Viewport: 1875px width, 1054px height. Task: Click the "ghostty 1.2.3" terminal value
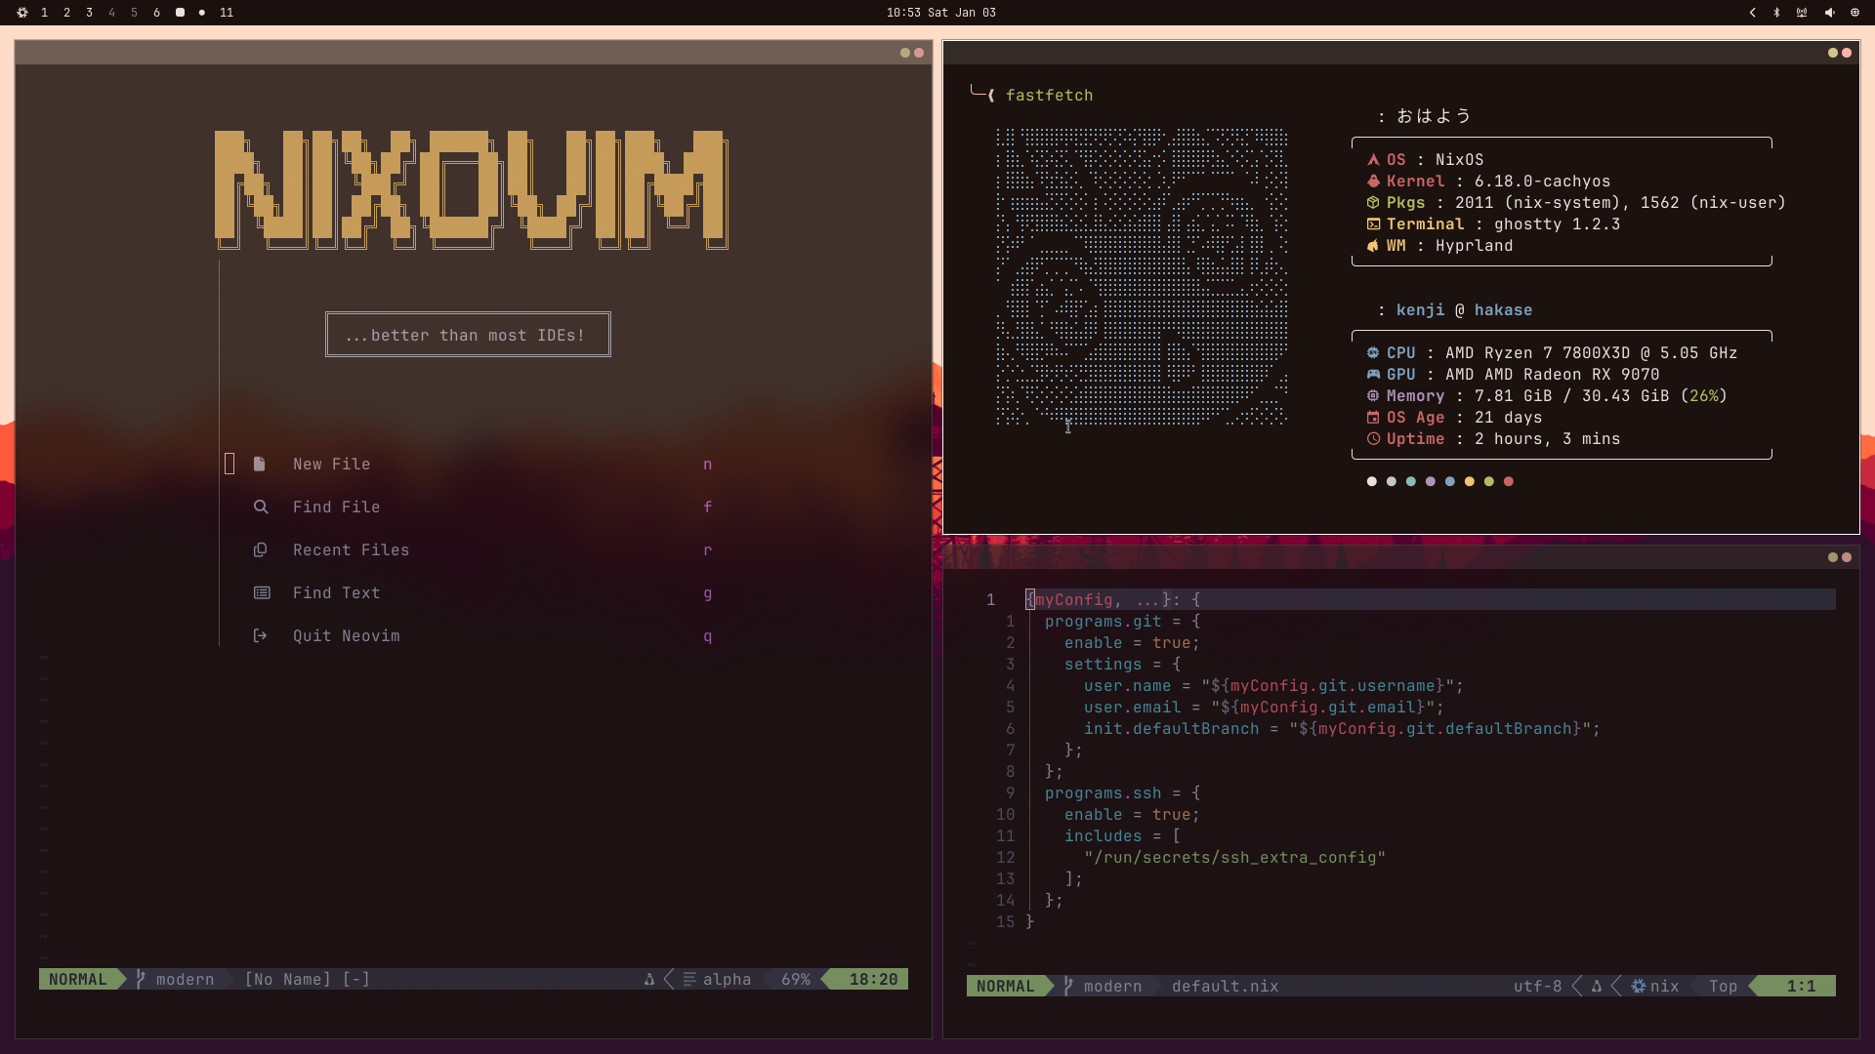1558,224
